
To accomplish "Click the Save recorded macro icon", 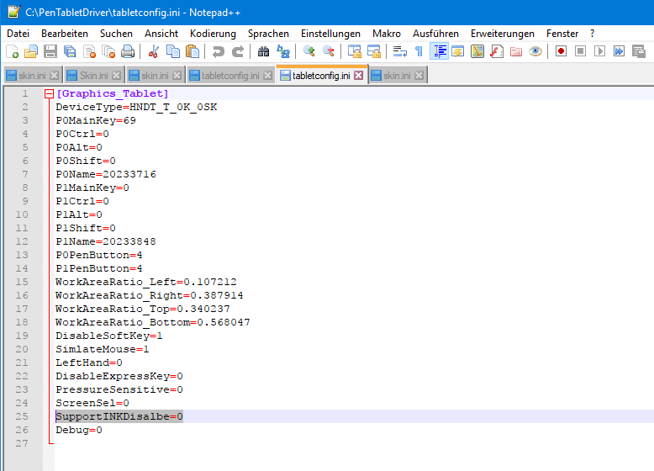I will [x=639, y=51].
